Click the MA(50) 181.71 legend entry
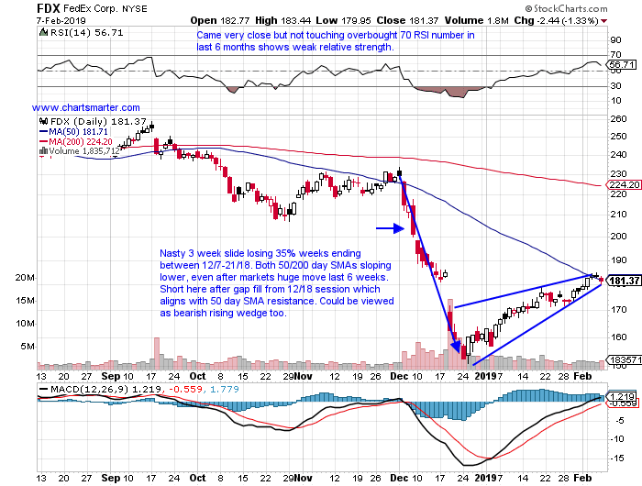 click(x=73, y=132)
